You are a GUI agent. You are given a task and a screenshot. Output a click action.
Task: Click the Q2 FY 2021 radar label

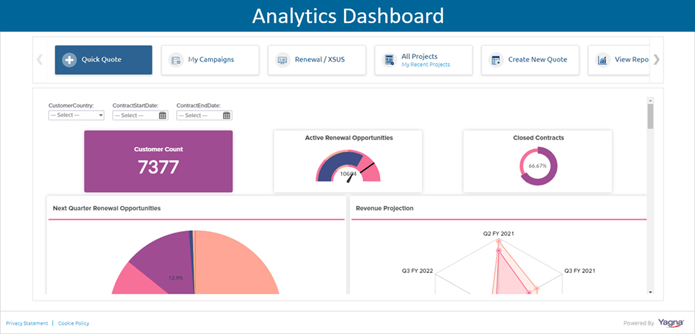(x=499, y=233)
